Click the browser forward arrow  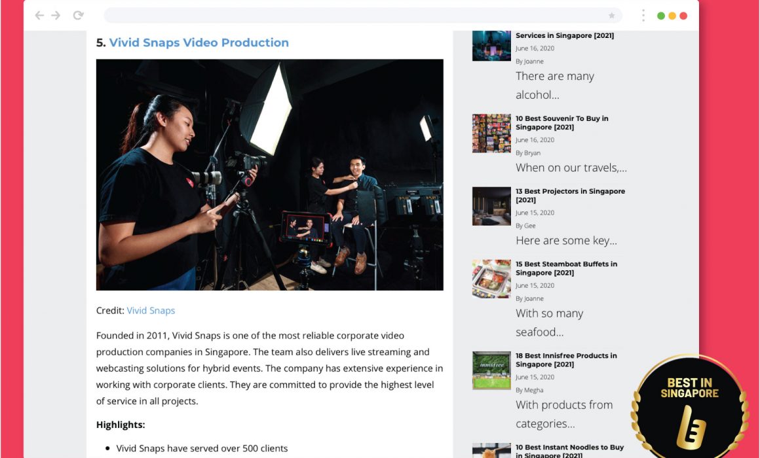pos(56,16)
